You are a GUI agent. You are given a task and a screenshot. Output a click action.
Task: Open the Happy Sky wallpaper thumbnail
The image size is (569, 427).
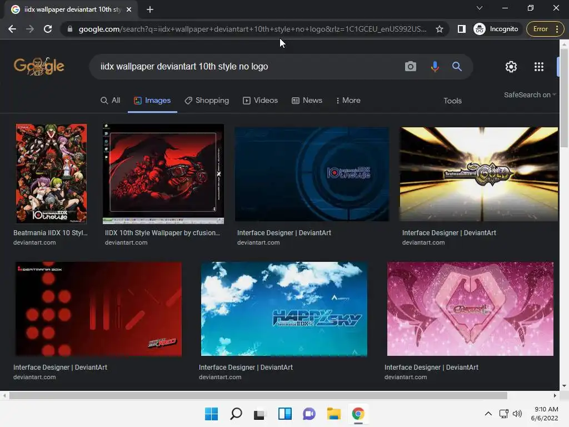point(284,309)
